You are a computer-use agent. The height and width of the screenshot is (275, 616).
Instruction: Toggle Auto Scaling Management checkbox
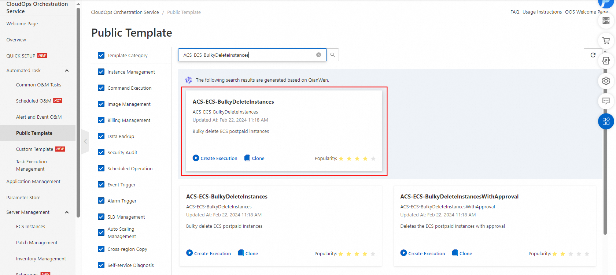[x=101, y=233]
